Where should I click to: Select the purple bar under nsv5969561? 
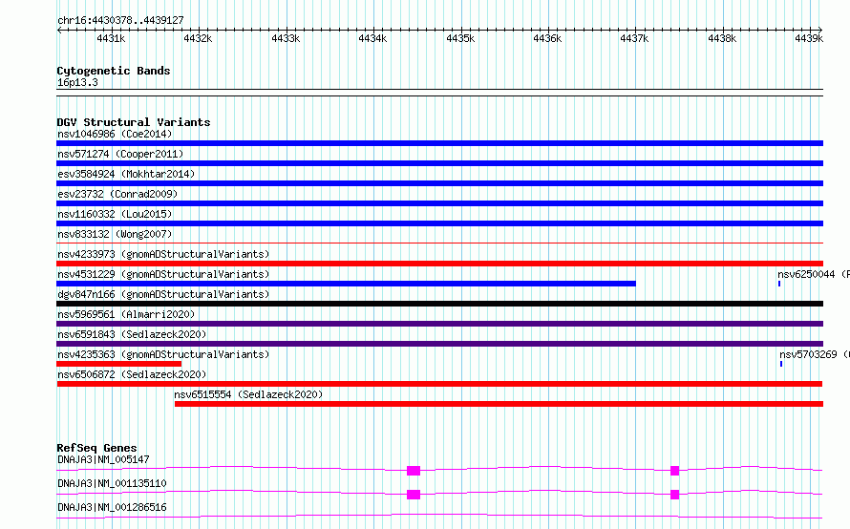(439, 324)
